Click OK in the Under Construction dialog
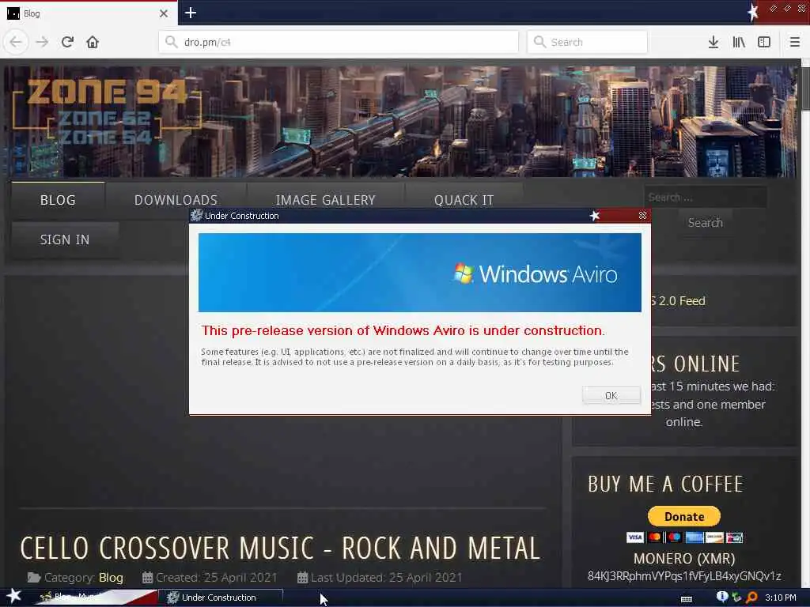 (611, 395)
